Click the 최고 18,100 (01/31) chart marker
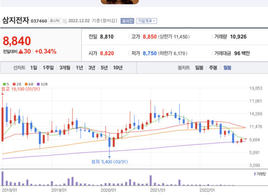This screenshot has width=268, height=195. pos(20,89)
